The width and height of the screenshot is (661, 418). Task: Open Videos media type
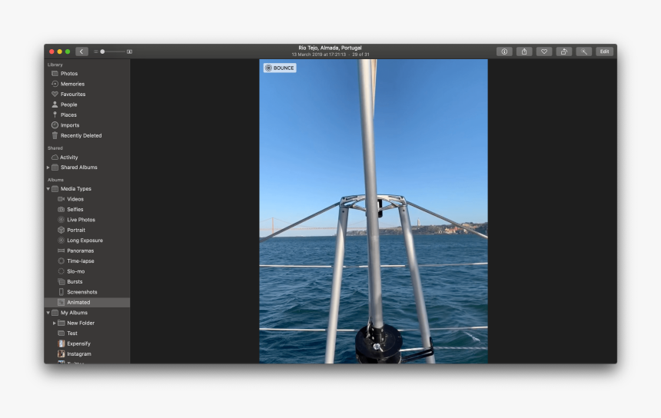(x=87, y=199)
